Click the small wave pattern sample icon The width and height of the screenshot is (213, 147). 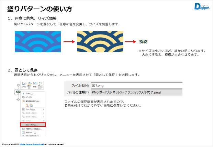143,42
